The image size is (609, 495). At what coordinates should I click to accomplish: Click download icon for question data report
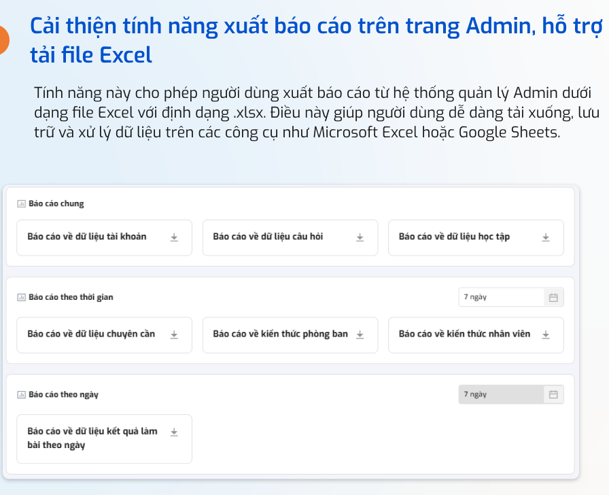pyautogui.click(x=360, y=237)
